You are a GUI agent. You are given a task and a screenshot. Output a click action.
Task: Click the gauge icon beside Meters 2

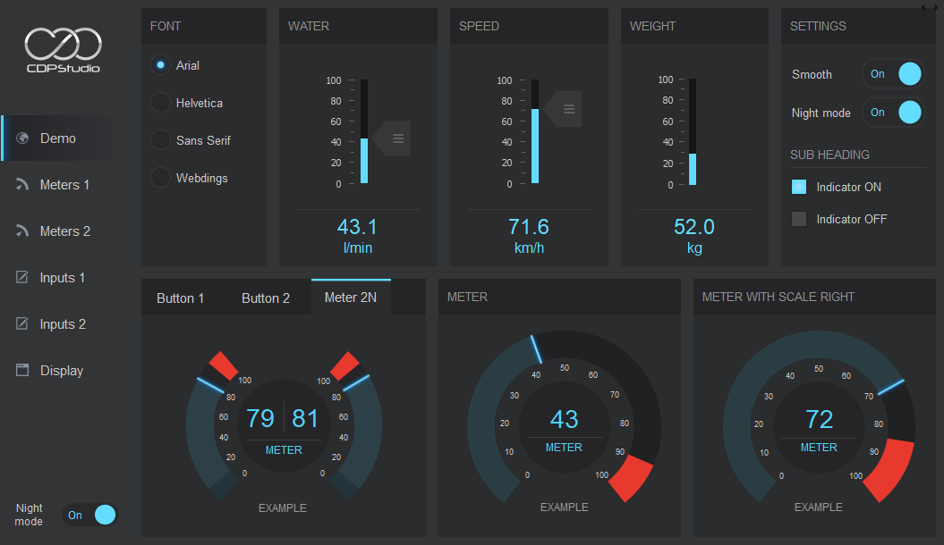(x=22, y=231)
